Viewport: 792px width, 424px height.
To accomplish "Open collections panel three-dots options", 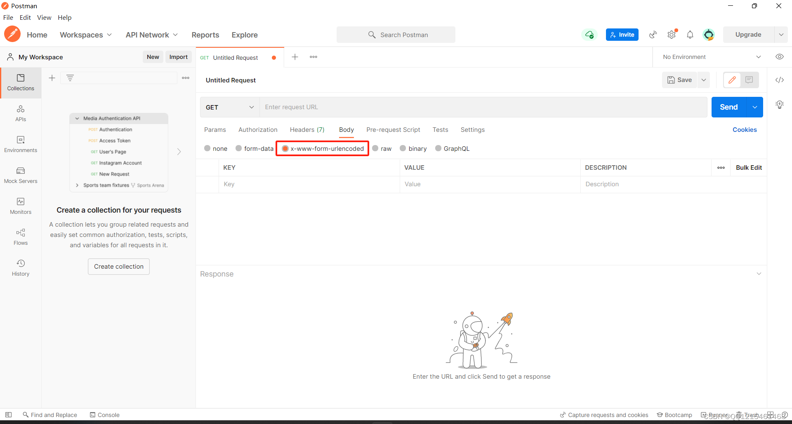I will click(186, 78).
